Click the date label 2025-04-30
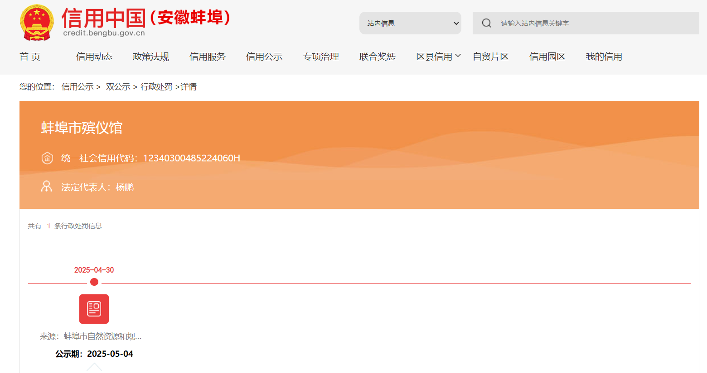 pyautogui.click(x=94, y=270)
